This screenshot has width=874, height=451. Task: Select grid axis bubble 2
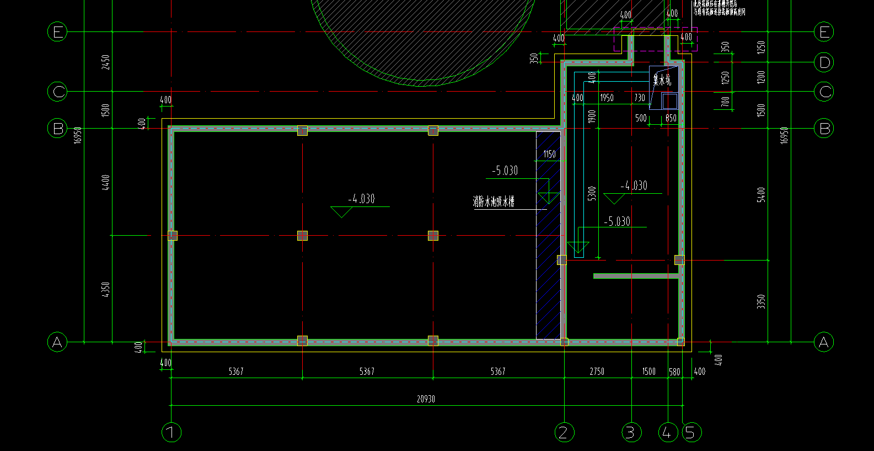click(564, 432)
